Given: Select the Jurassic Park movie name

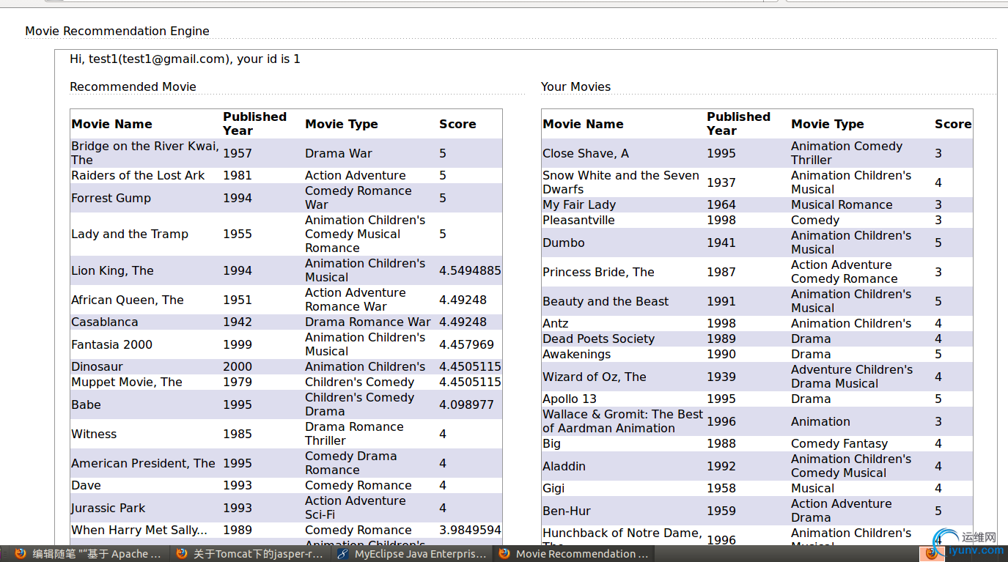Looking at the screenshot, I should tap(108, 508).
